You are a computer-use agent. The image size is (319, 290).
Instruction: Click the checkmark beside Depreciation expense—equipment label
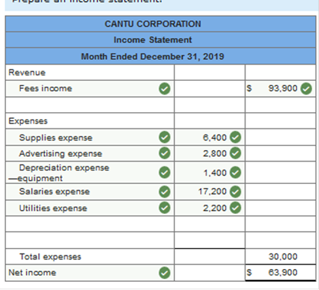pyautogui.click(x=165, y=173)
